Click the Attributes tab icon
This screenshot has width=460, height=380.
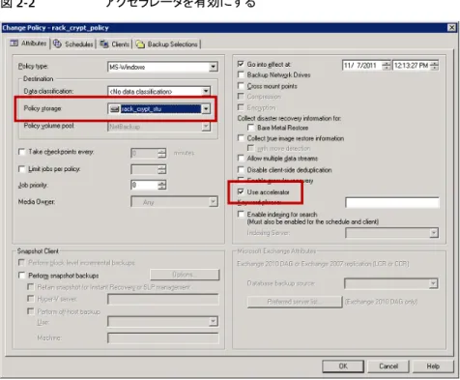(14, 43)
